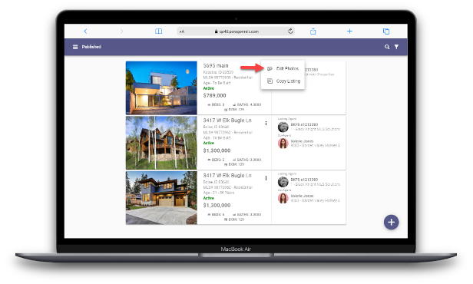Choose Copy Listing in the popup menu
This screenshot has width=473, height=284.
click(x=283, y=81)
